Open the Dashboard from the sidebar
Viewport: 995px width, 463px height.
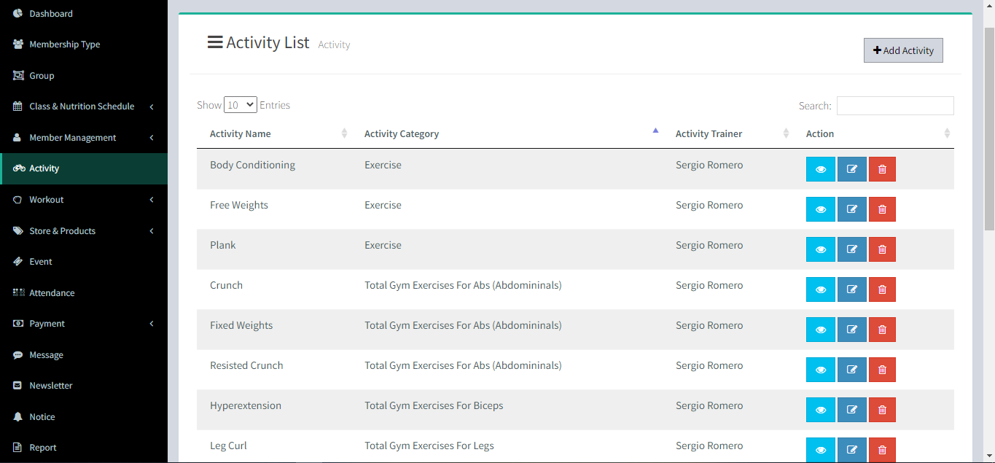51,14
